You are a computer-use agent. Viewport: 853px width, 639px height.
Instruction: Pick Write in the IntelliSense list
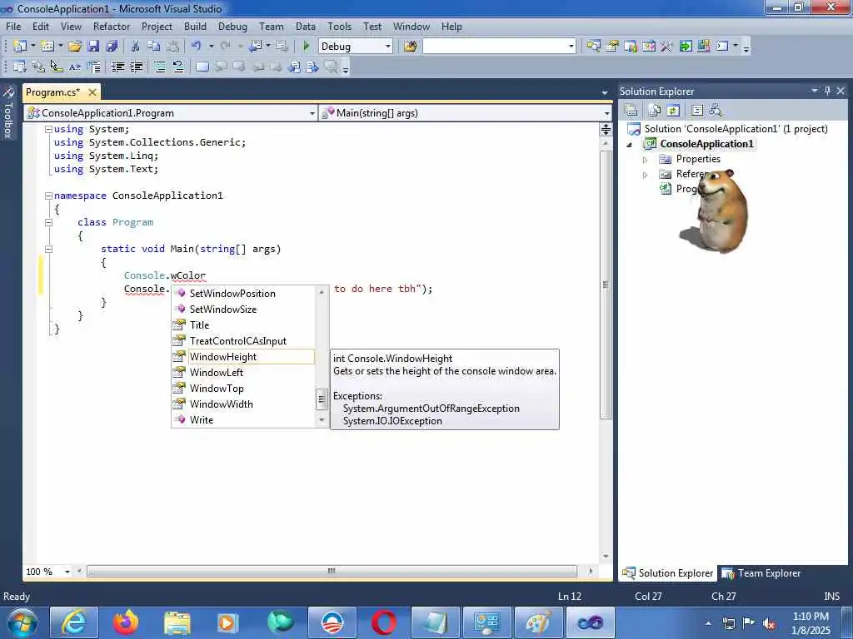243,420
